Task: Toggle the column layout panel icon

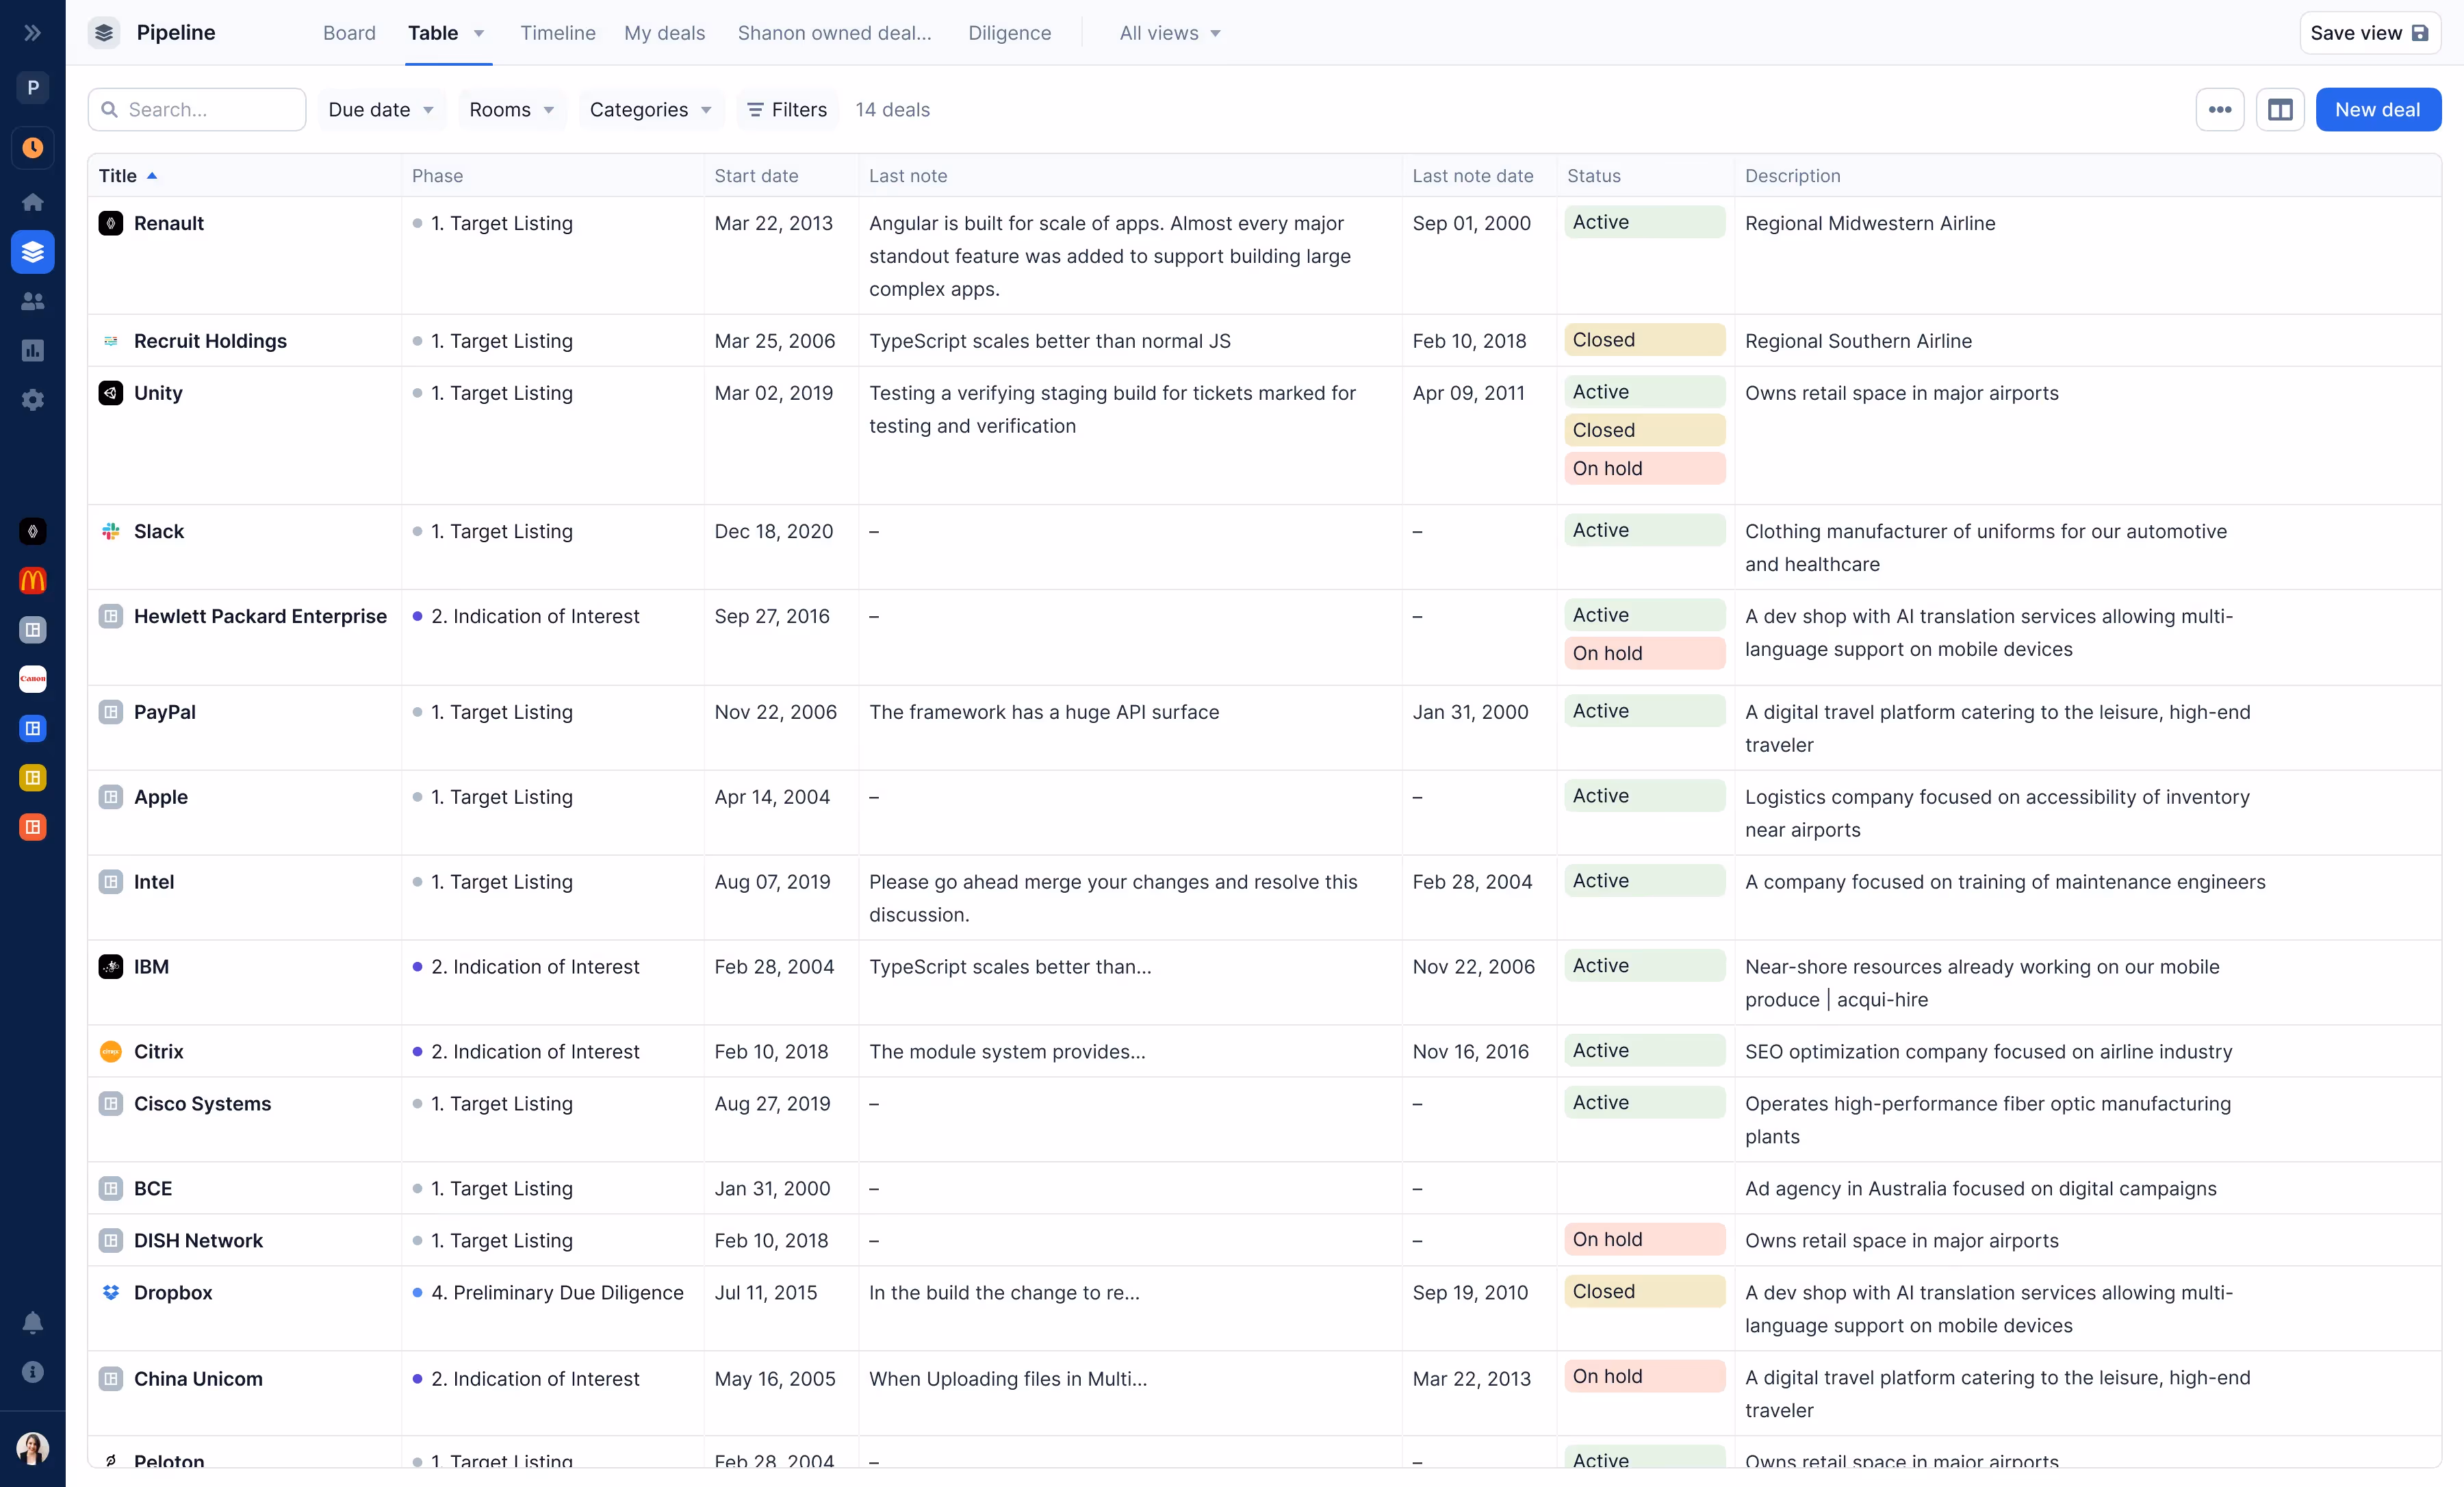Action: pos(2279,110)
